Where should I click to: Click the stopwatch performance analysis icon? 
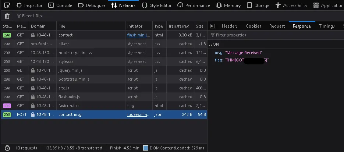coord(7,148)
